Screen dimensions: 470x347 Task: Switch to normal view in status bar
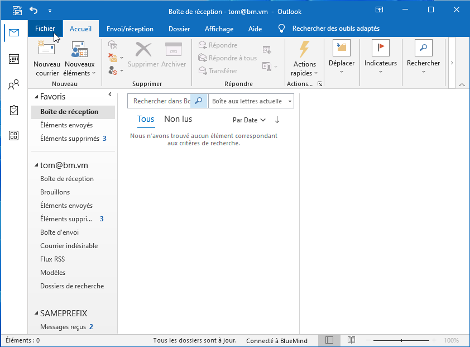(329, 340)
